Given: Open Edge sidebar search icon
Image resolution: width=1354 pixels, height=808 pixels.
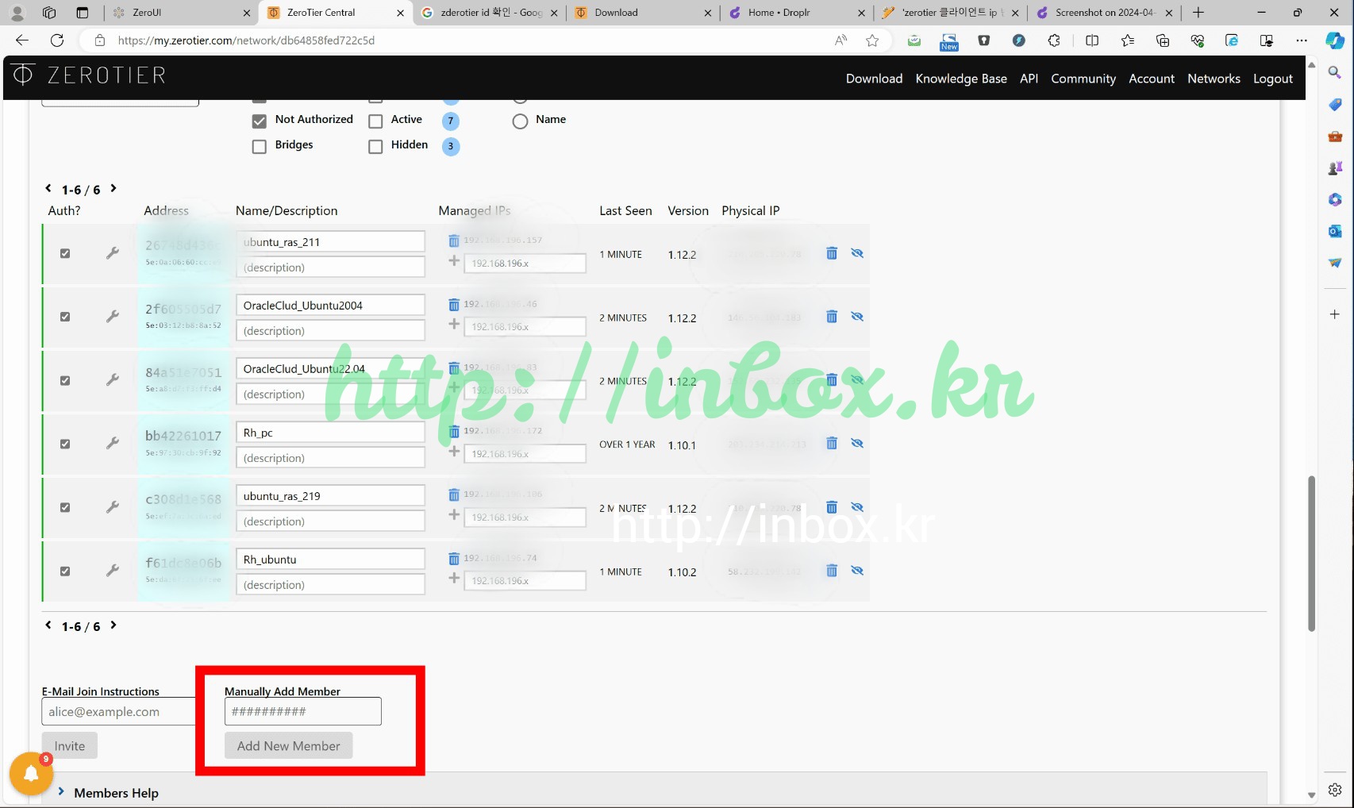Looking at the screenshot, I should (1335, 73).
